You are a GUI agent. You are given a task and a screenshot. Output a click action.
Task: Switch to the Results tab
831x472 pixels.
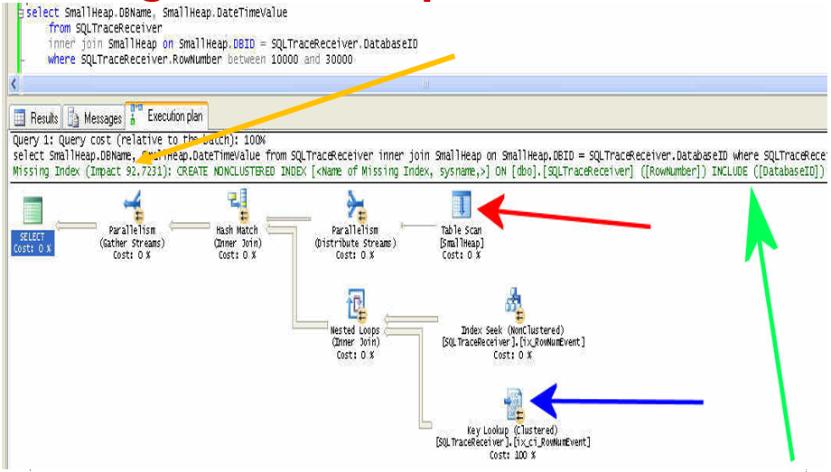point(36,117)
